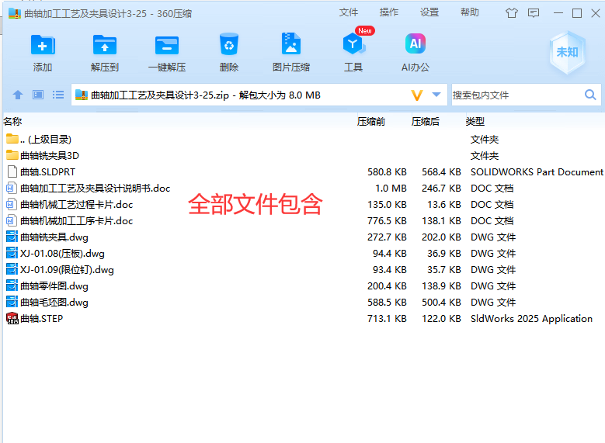
Task: Click the 580.8 KB size value
Action: [x=387, y=172]
